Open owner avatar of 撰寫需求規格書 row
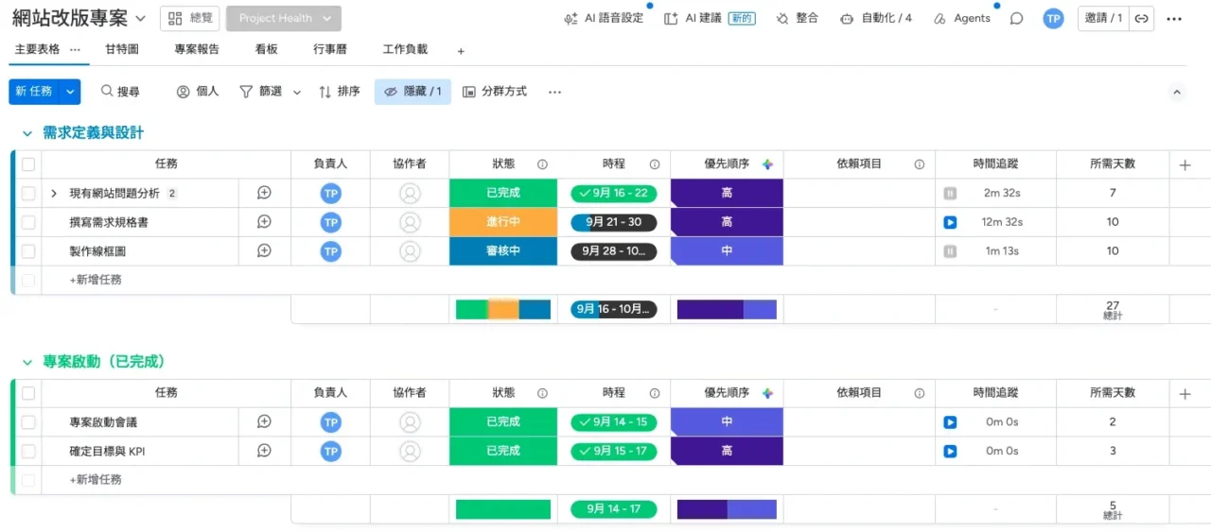This screenshot has width=1211, height=532. tap(331, 223)
